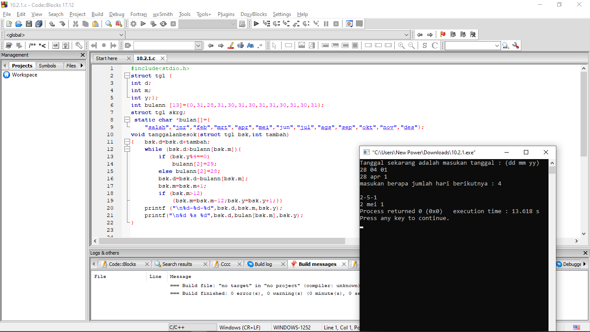Insert Doxygen block comment icon
Image resolution: width=590 pixels, height=332 pixels.
(x=32, y=45)
